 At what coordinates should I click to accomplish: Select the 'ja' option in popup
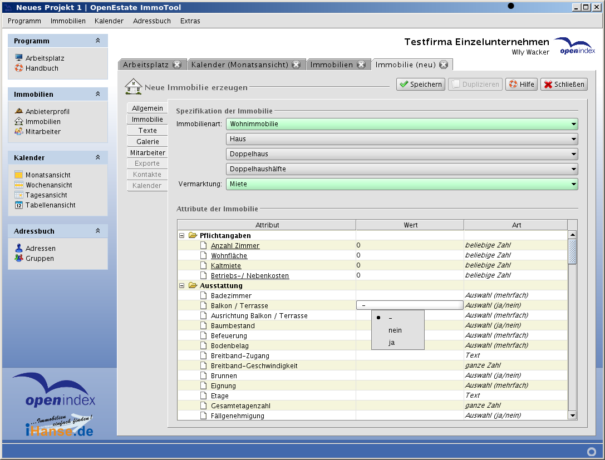(392, 343)
